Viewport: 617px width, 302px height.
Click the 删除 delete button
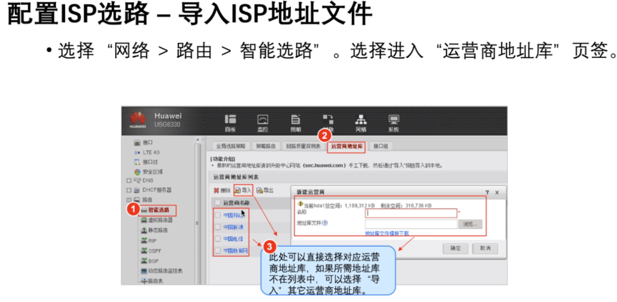coord(222,191)
